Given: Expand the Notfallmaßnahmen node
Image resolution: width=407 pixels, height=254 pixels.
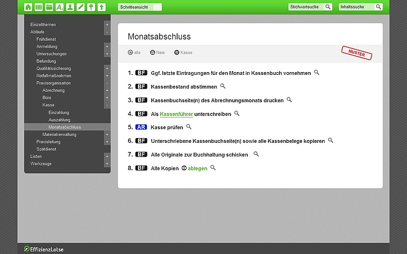Looking at the screenshot, I should [x=107, y=76].
